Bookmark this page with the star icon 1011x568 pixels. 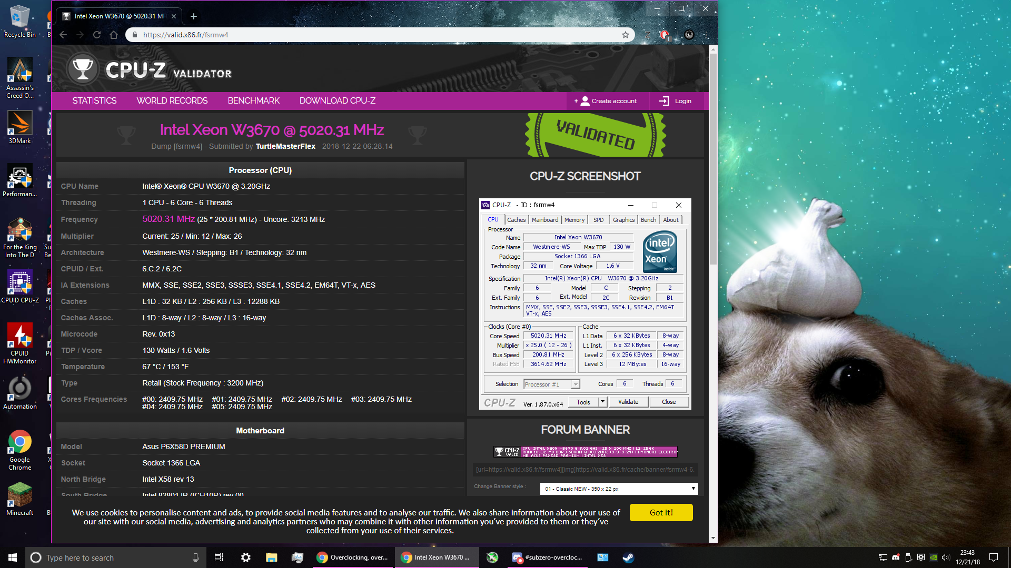626,35
